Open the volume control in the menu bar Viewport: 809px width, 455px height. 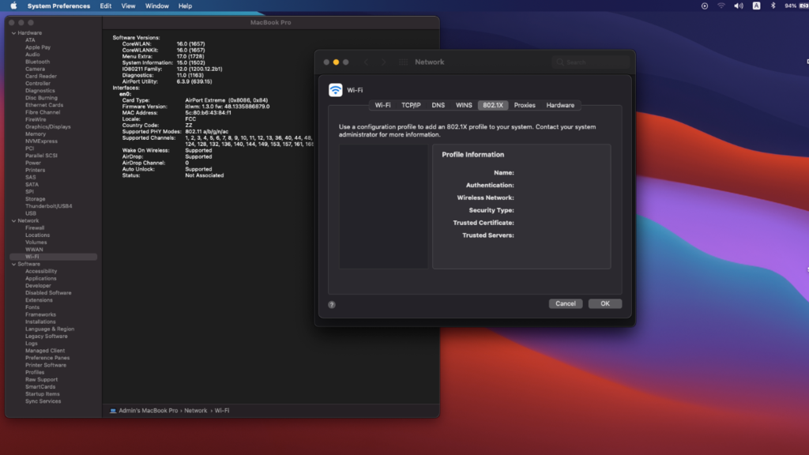(739, 6)
